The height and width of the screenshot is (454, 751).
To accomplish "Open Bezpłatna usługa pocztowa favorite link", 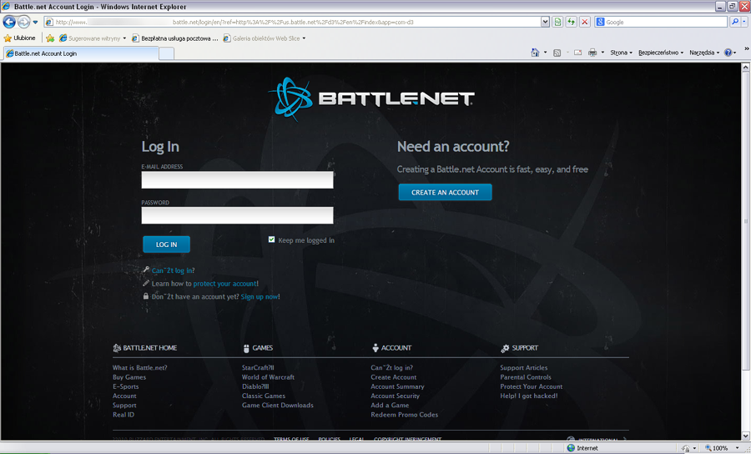I will coord(175,38).
